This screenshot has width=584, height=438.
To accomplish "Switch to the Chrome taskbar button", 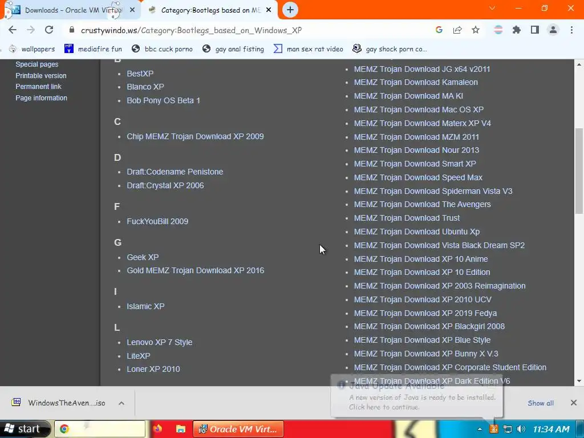I will coord(100,429).
